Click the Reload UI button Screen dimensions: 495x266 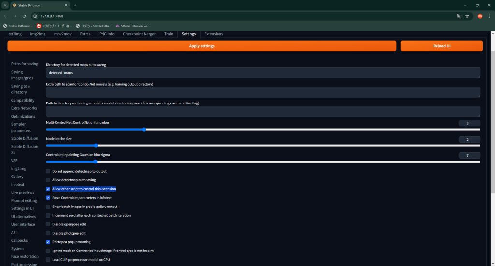[441, 46]
